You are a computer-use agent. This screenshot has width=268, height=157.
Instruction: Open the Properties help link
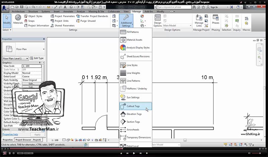pyautogui.click(x=10, y=134)
